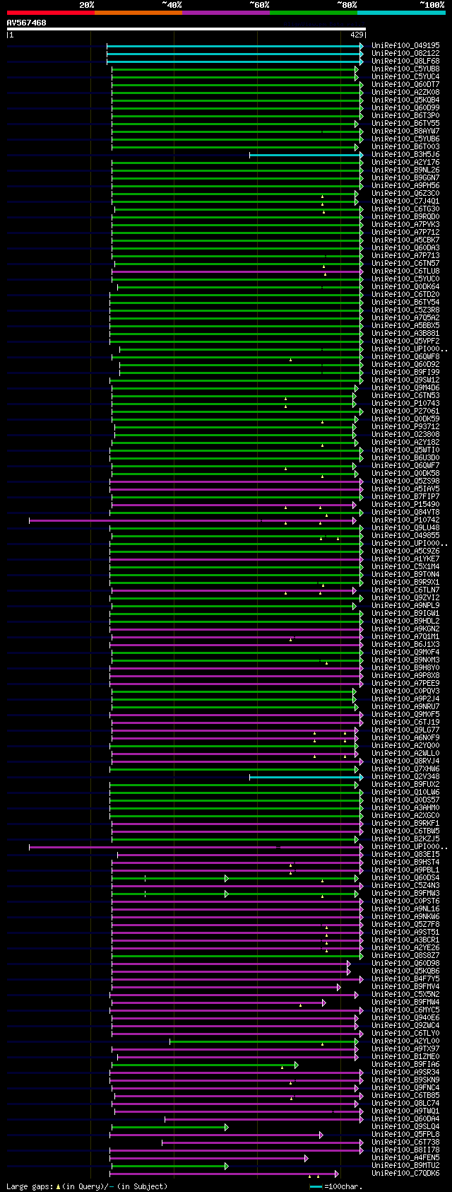Click label UniRef100_A3B881
The width and height of the screenshot is (452, 1192).
405,333
